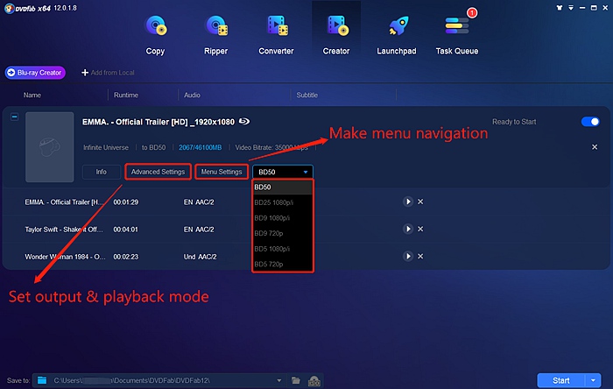Click the to BD50 output label
Screen dimensions: 613x389
coord(153,147)
